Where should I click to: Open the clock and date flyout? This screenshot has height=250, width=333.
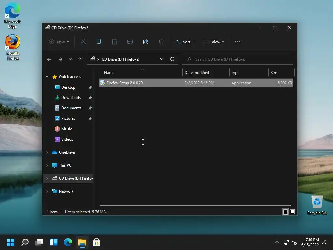310,242
